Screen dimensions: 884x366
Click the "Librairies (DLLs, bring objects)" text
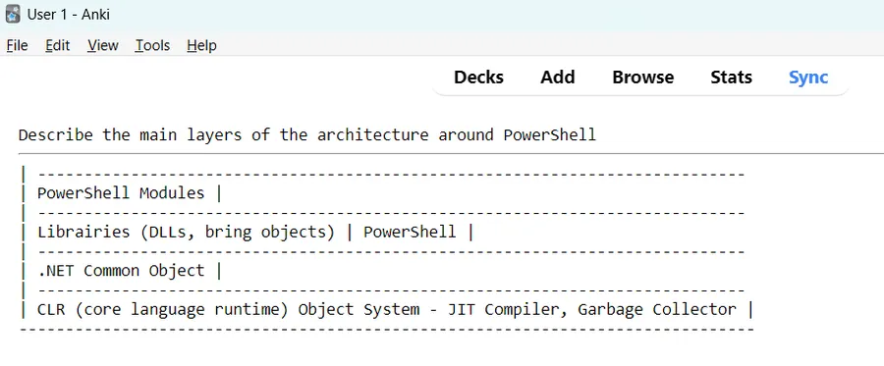[x=186, y=232]
